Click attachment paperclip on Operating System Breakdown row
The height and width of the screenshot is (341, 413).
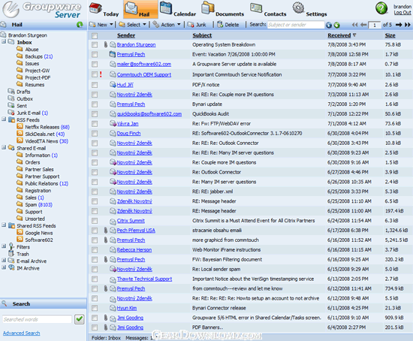pos(105,45)
